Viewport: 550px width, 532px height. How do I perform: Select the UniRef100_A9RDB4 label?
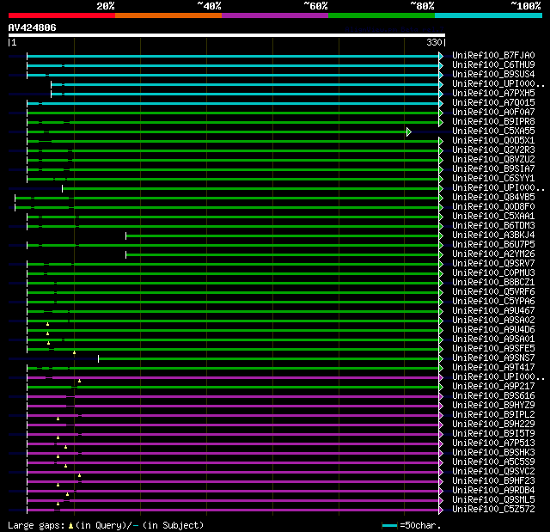493,490
